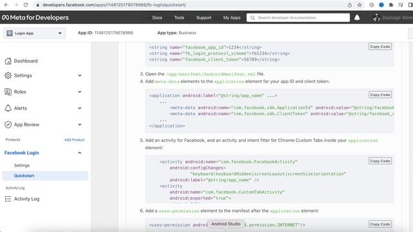
Task: Copy code for the uses-permission line
Action: [380, 224]
